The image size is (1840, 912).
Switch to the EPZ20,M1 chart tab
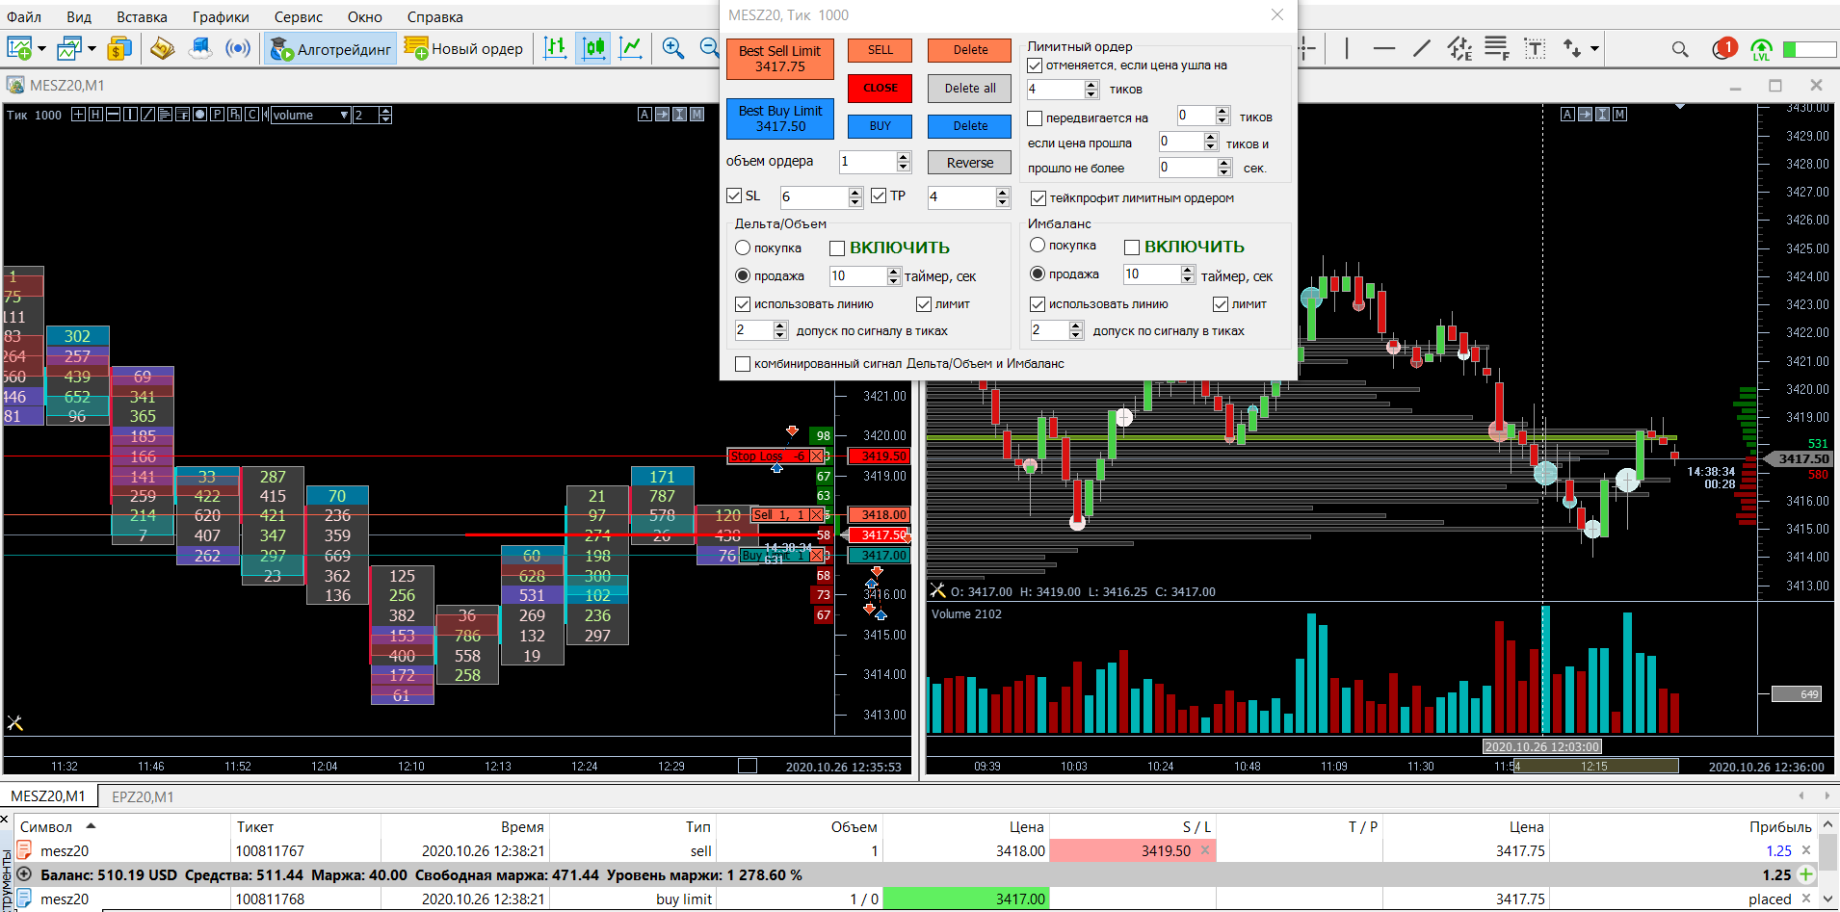click(x=143, y=796)
